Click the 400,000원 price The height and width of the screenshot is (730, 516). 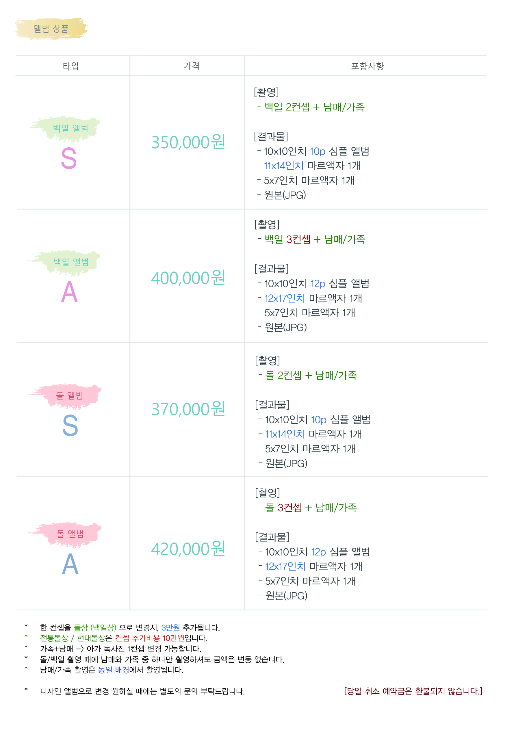coord(188,278)
